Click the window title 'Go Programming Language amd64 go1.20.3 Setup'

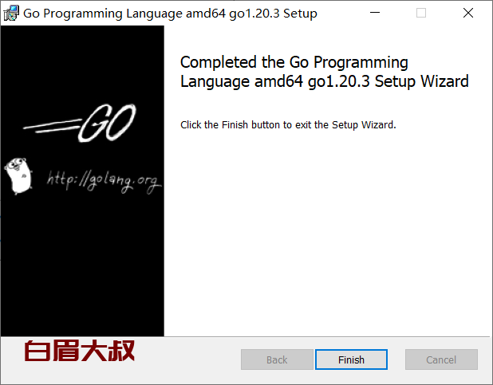[170, 14]
